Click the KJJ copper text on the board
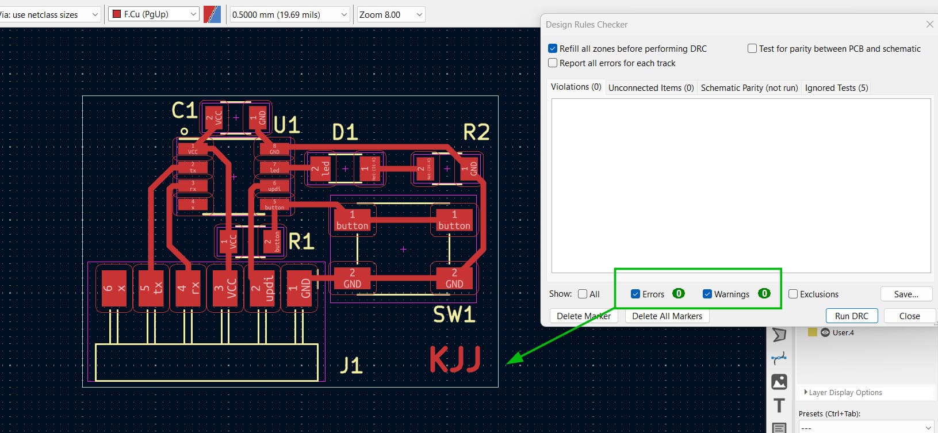The width and height of the screenshot is (938, 433). [x=455, y=359]
